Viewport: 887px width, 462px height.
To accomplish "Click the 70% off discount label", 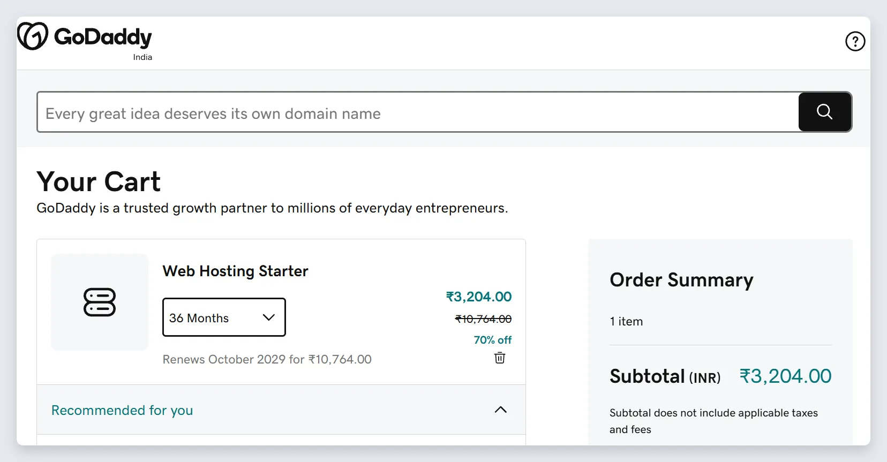I will (493, 340).
